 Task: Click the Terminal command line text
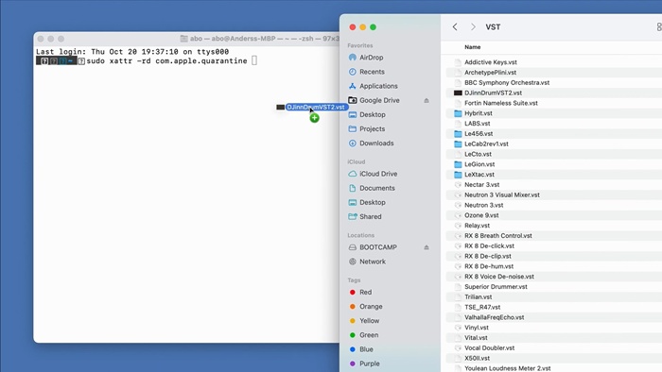[x=166, y=61]
